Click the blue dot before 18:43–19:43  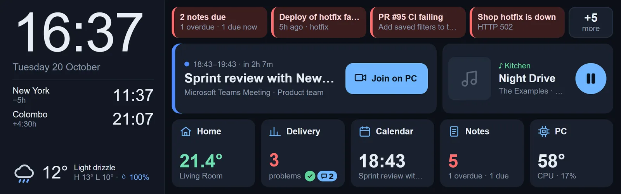(x=187, y=64)
